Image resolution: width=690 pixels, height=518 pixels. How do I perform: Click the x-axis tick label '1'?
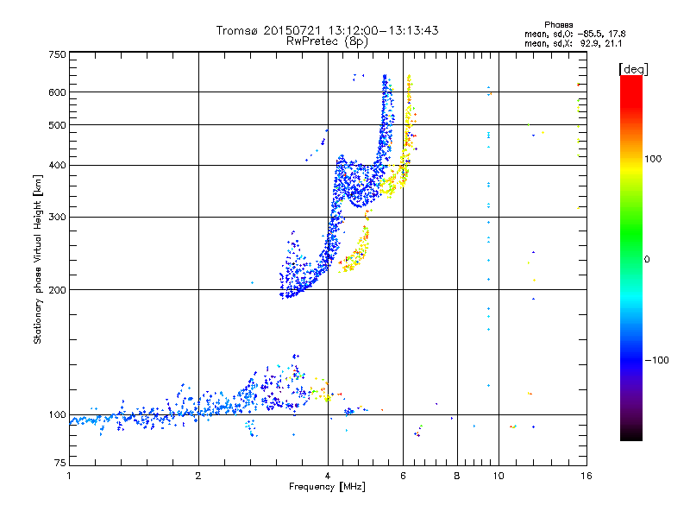(69, 476)
